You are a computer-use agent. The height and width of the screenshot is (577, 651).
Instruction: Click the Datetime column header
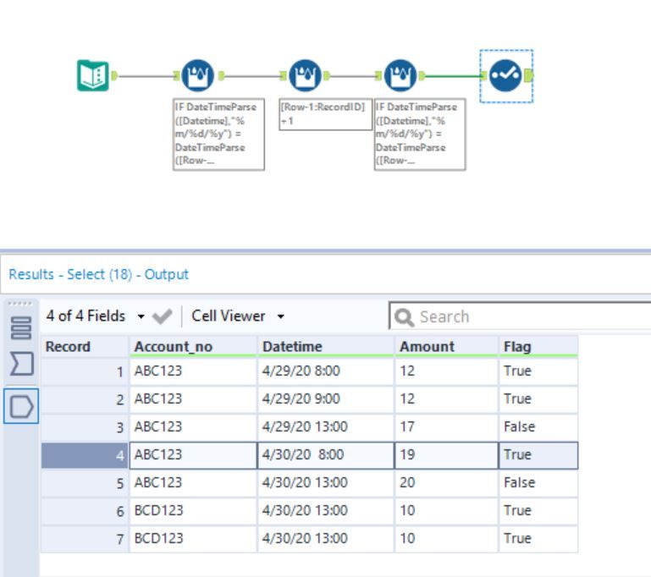(x=325, y=346)
